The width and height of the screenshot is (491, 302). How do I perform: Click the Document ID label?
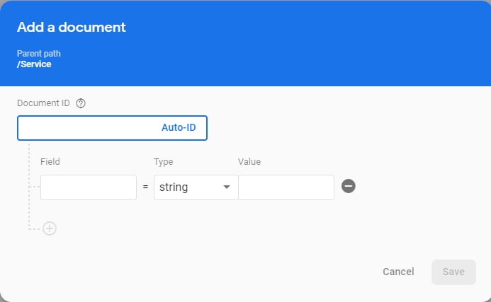pos(43,103)
